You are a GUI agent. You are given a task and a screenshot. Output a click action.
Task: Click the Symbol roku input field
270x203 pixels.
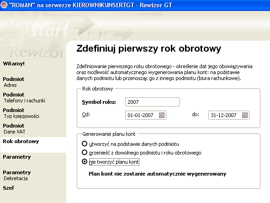point(153,102)
